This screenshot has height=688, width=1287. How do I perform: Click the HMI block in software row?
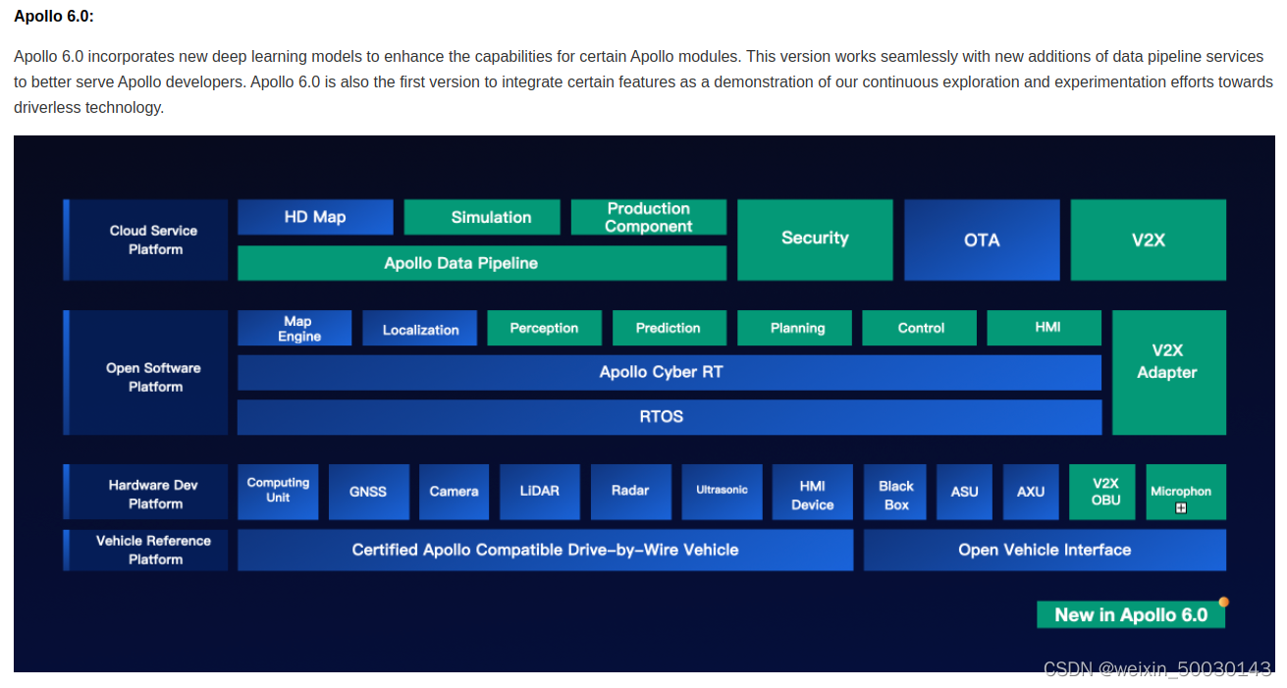pyautogui.click(x=1044, y=328)
